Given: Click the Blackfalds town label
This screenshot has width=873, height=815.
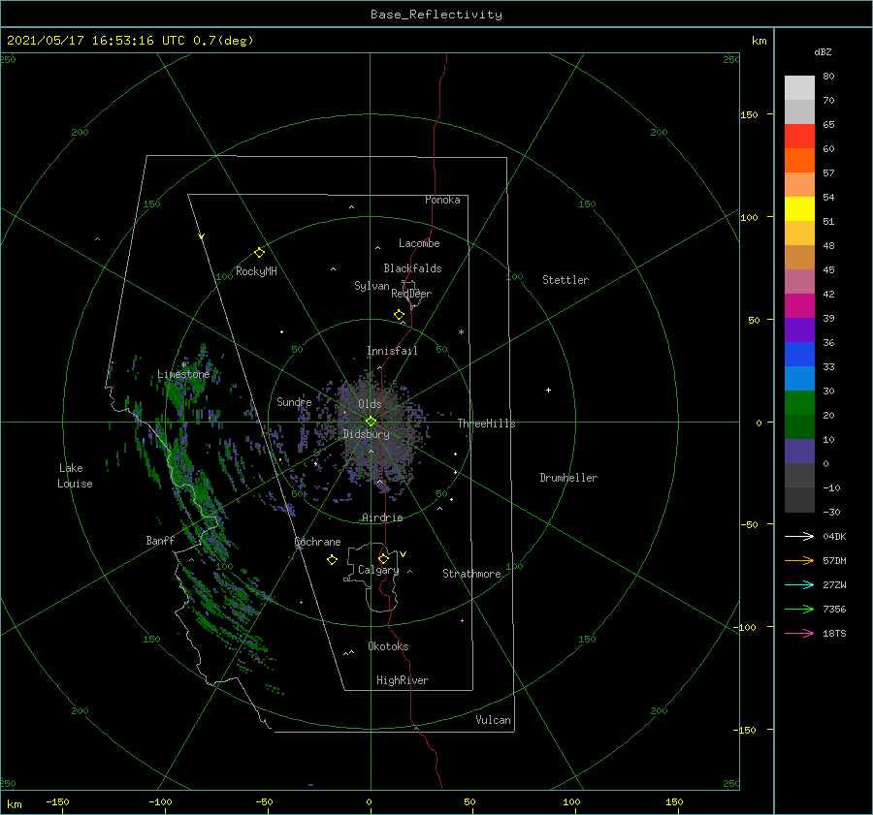Looking at the screenshot, I should [x=412, y=268].
